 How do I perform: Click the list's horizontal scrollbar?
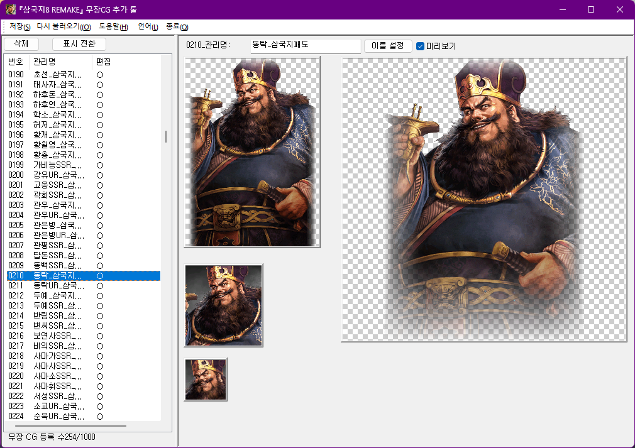(71, 426)
